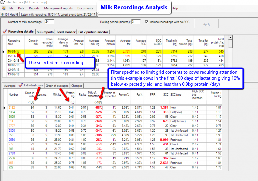The width and height of the screenshot is (258, 181).
Task: Open the Reports menu
Action: point(34,8)
